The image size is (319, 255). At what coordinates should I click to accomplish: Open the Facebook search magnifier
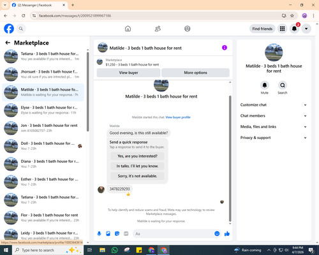(x=21, y=29)
